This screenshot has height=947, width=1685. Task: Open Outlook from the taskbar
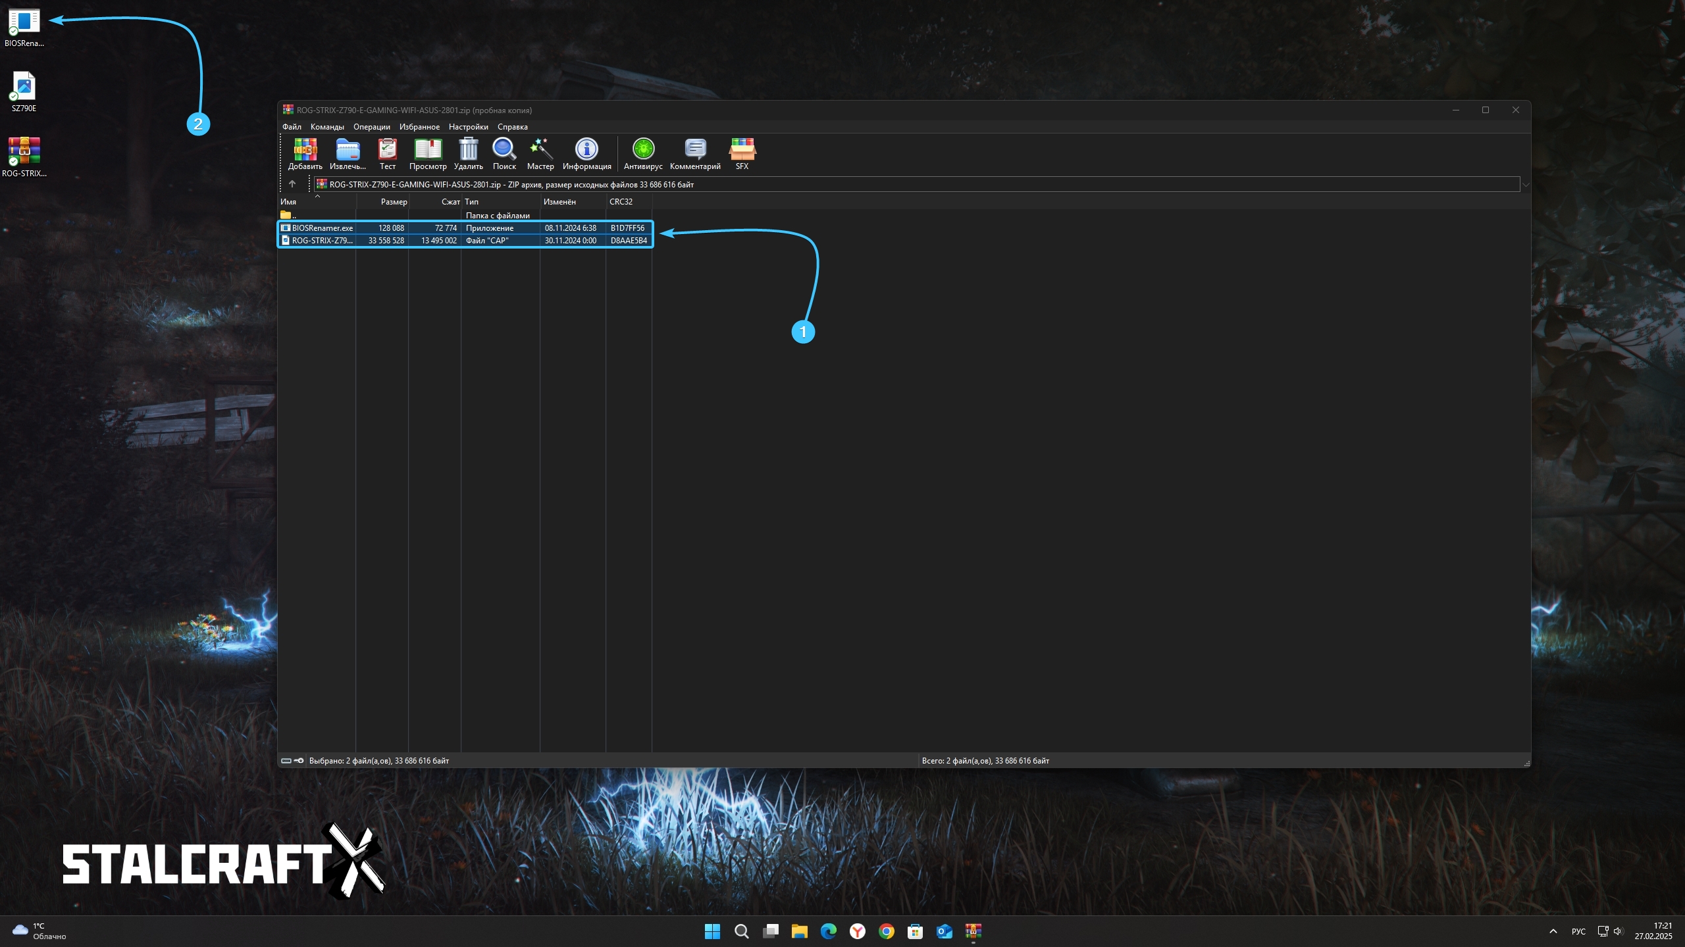click(x=944, y=931)
